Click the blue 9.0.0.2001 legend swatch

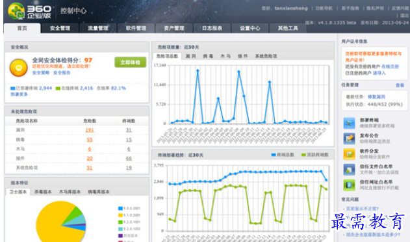point(120,208)
